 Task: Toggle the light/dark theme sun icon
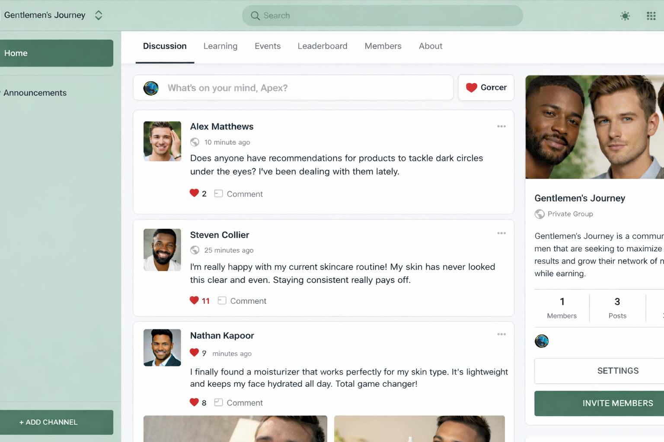click(x=625, y=16)
